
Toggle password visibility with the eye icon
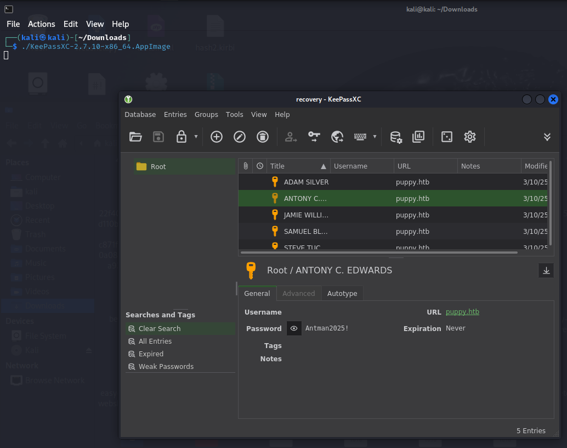coord(294,328)
